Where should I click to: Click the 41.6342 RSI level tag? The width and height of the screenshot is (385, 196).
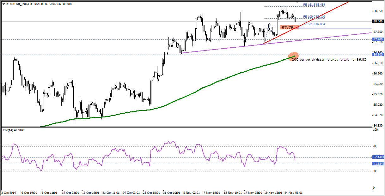378,164
